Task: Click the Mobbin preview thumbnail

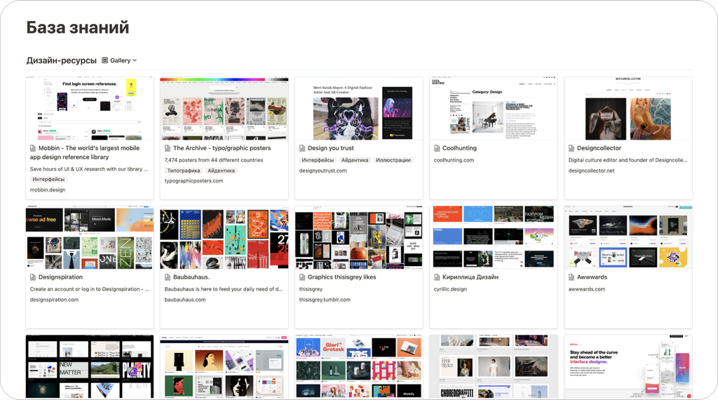Action: [x=90, y=109]
